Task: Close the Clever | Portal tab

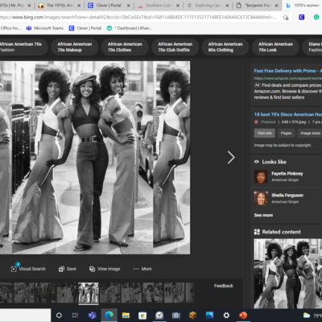Action: tap(129, 6)
